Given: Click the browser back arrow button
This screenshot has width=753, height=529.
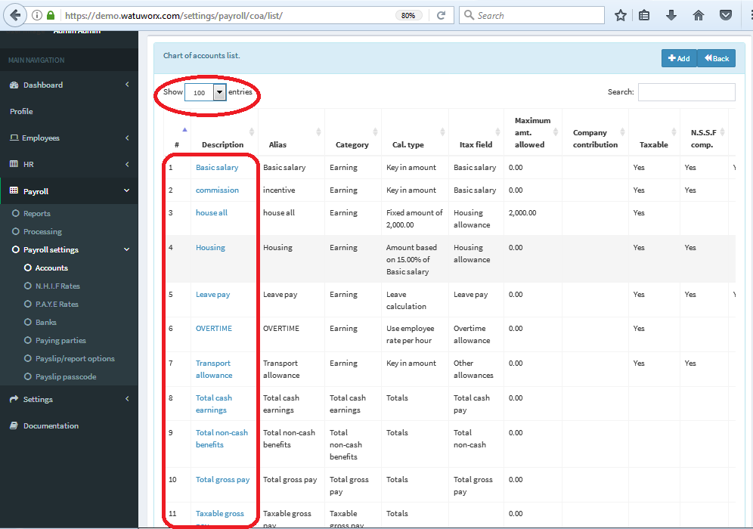Looking at the screenshot, I should (15, 15).
